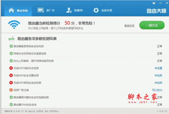Click the 可以排查上网故障 description line
Viewport: 169px width, 114px height.
click(56, 28)
